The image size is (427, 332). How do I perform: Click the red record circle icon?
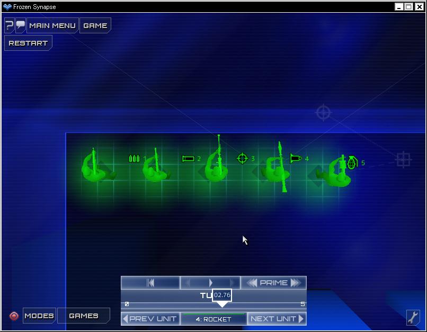pyautogui.click(x=14, y=316)
